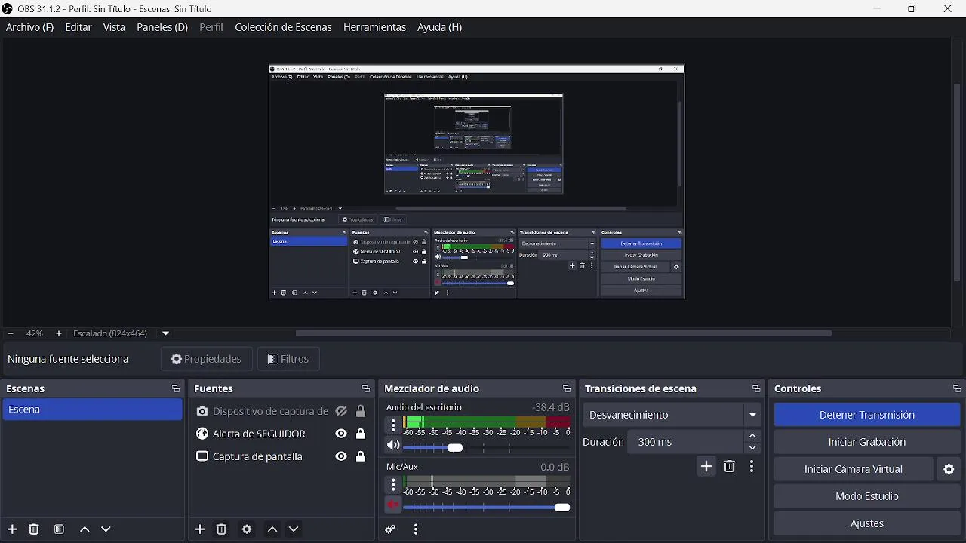Start Iniciar Cámara Virtual

854,469
